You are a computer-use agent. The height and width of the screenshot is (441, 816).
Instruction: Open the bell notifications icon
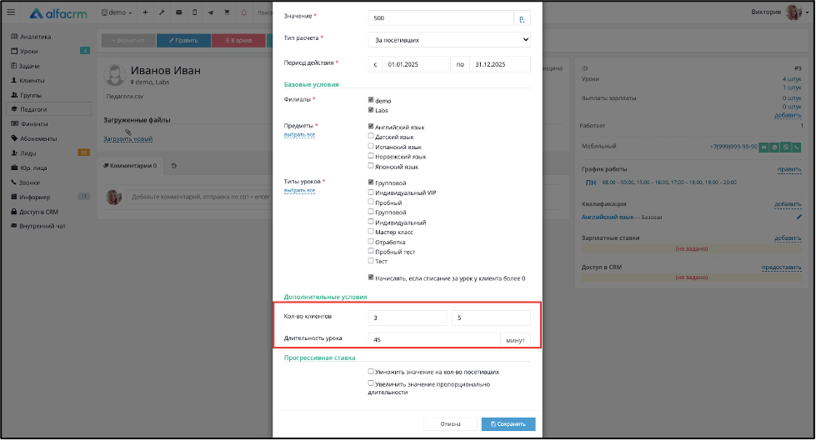coord(243,13)
